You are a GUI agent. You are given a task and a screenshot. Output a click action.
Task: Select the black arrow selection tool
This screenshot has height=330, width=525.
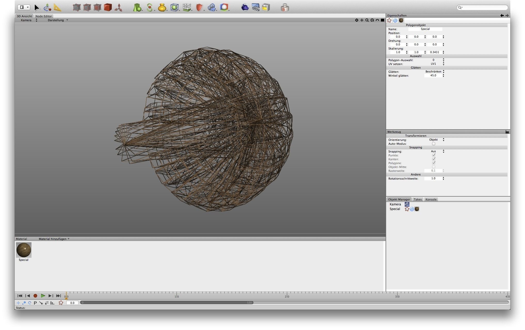click(x=37, y=7)
